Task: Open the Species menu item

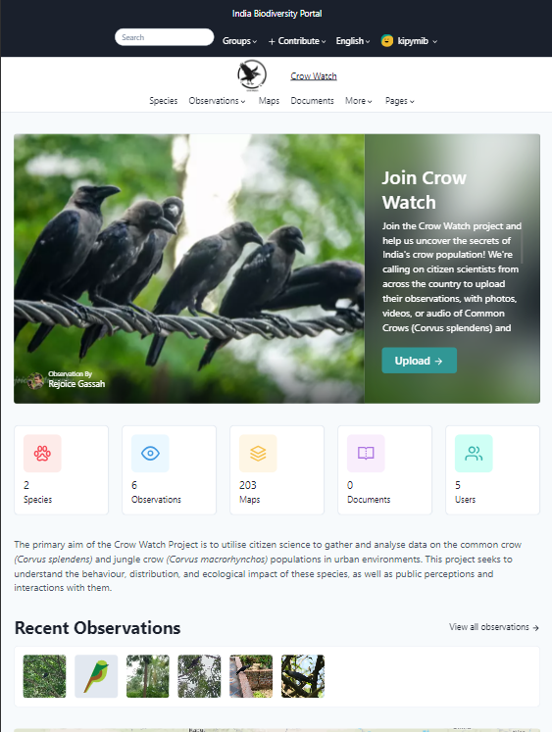Action: click(x=164, y=101)
